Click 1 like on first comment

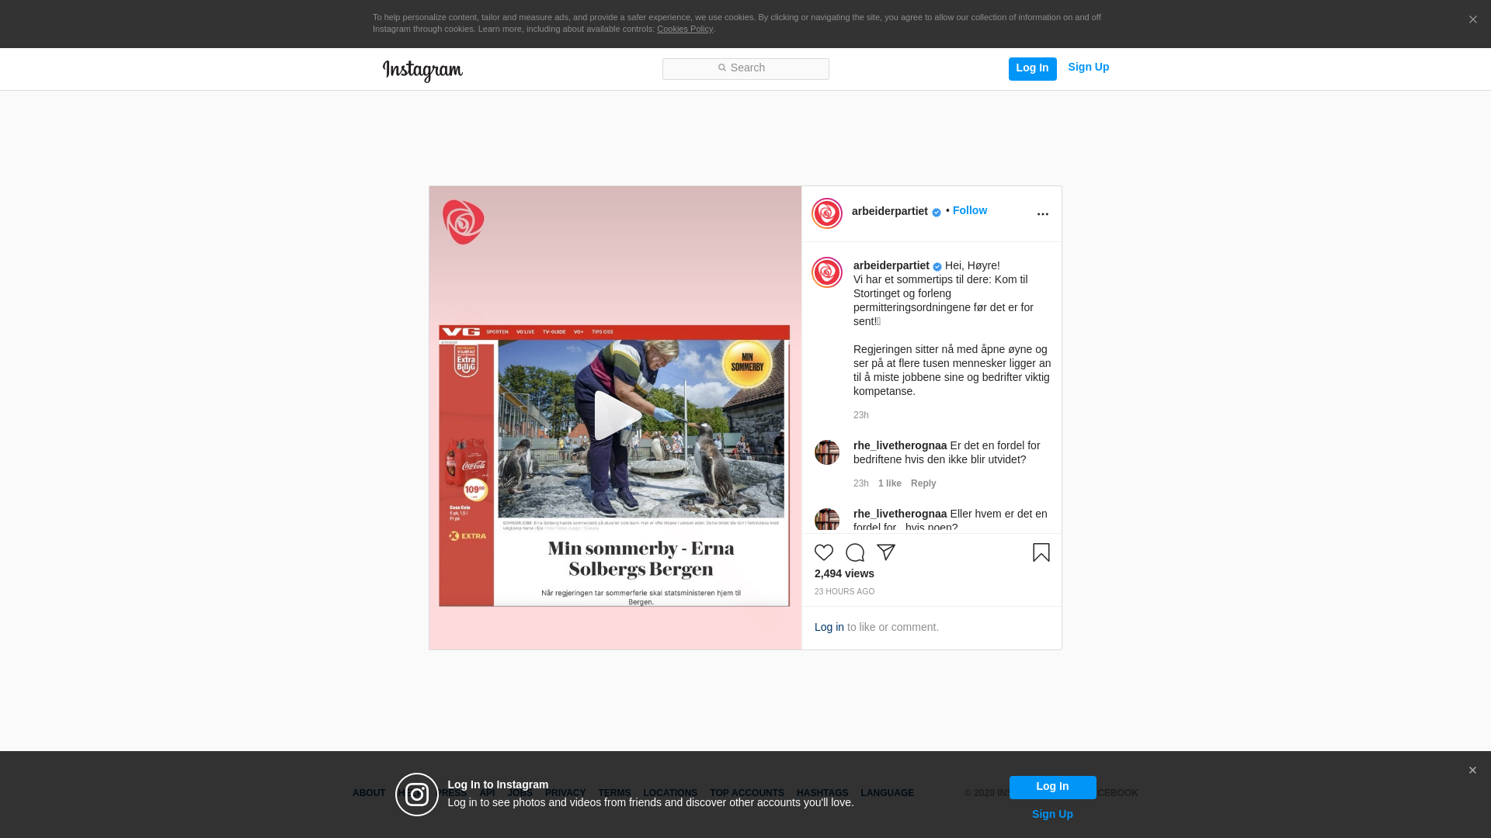(x=890, y=483)
